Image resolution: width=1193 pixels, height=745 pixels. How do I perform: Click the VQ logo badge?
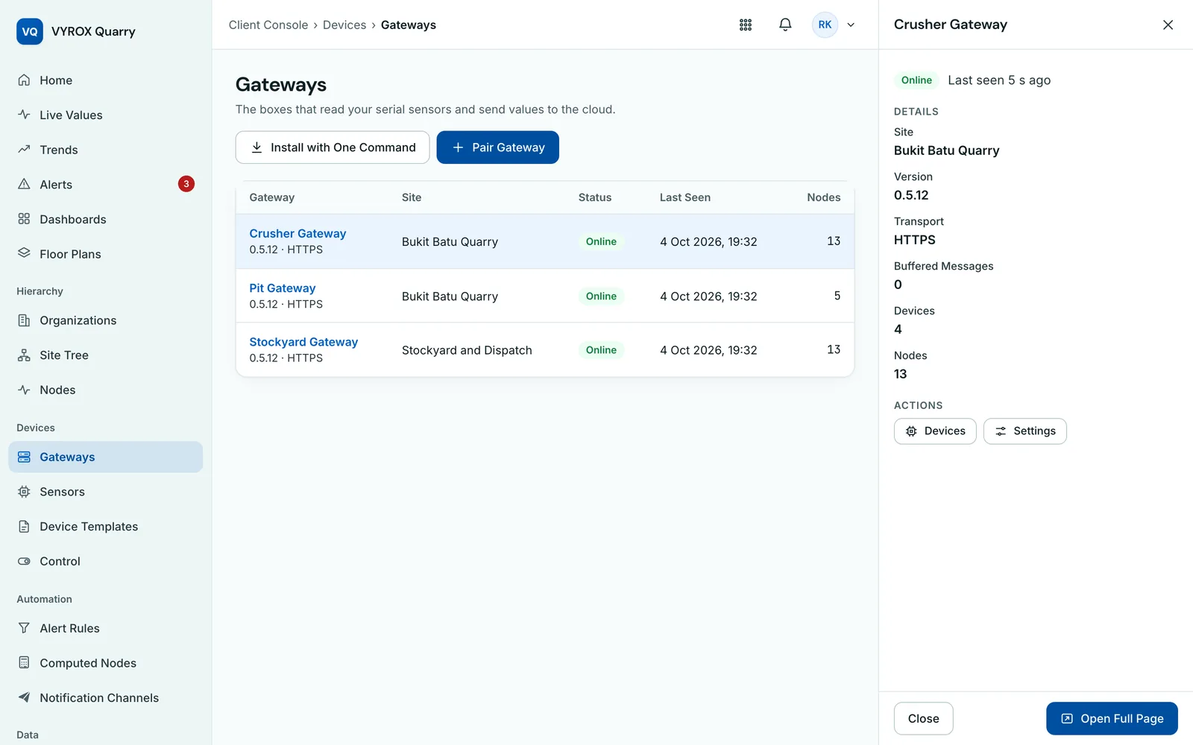(30, 31)
